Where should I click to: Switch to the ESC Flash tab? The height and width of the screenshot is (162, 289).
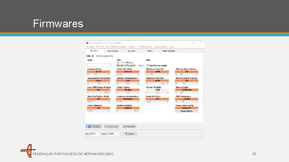[132, 51]
